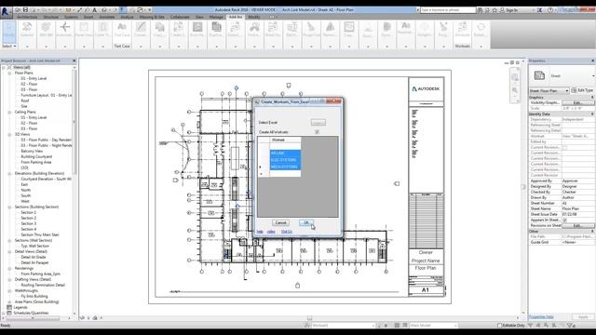Open the Visit Us link in the dialog
Screen dimensions: 596x335
pyautogui.click(x=287, y=232)
